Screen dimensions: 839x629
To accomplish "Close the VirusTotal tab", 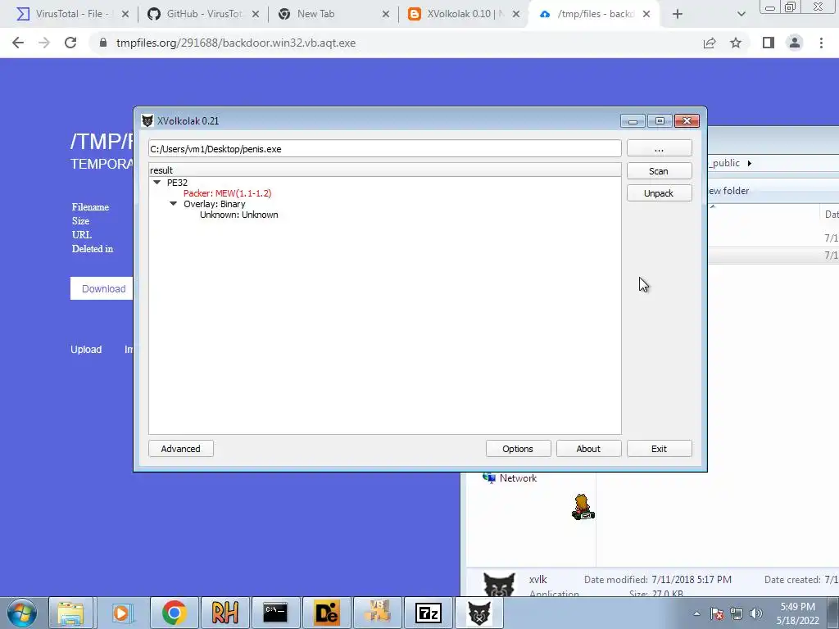I will click(125, 15).
